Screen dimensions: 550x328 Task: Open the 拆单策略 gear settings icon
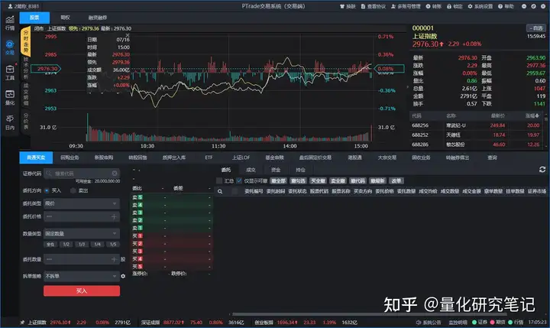[x=123, y=276]
